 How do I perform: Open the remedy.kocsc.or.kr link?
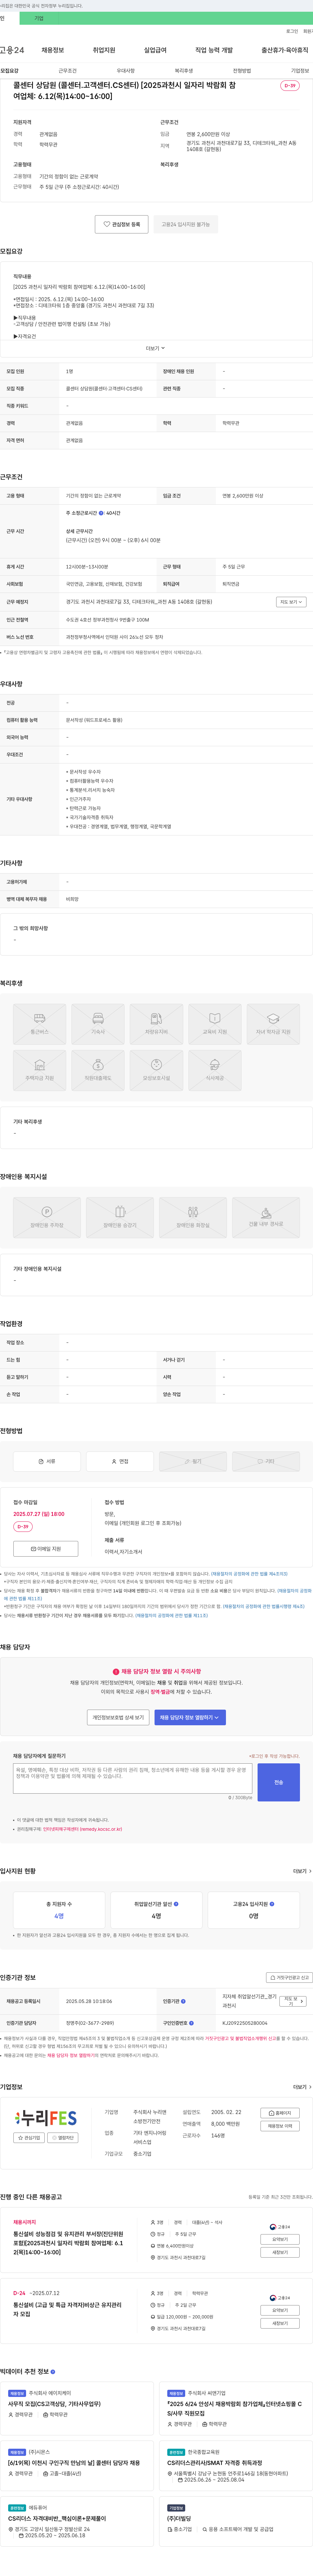(x=82, y=1829)
